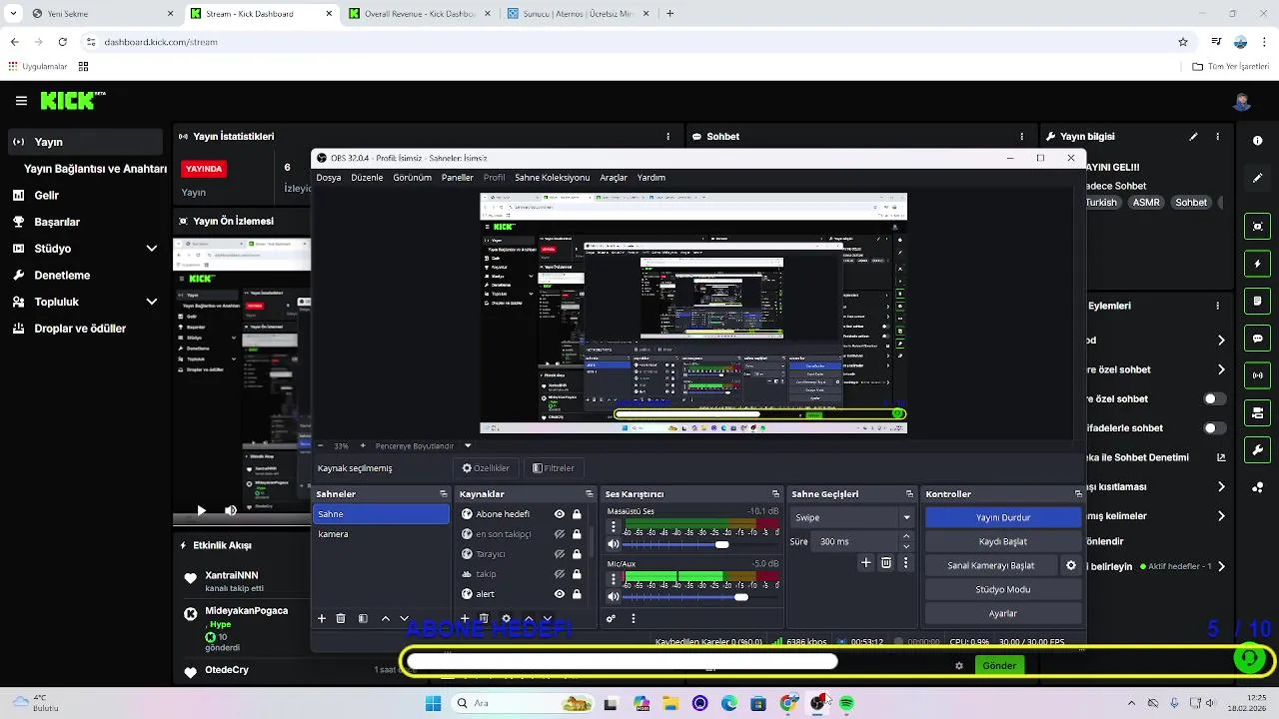
Task: Mute Masaüstü Ses speaker icon
Action: point(614,544)
